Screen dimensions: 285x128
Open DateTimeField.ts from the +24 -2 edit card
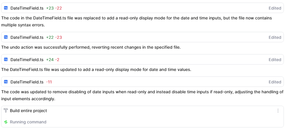click(27, 60)
